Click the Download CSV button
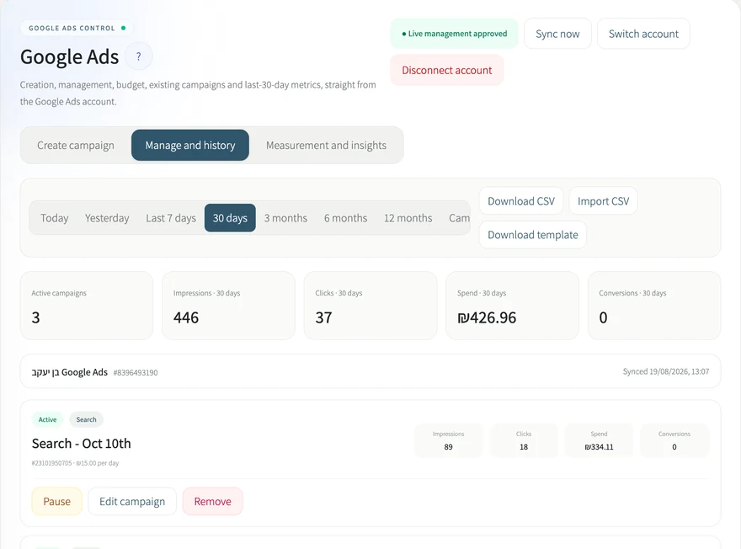 (x=520, y=200)
